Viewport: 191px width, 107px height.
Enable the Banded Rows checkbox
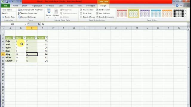81,17
